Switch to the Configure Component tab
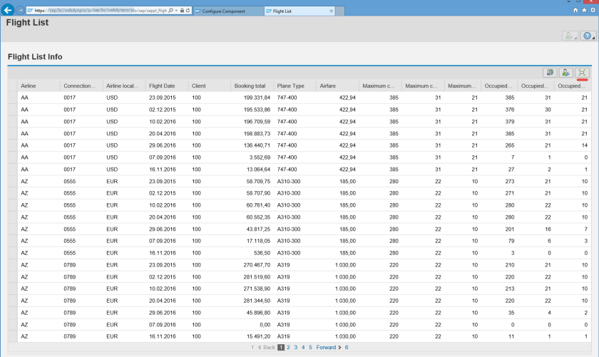 pos(223,11)
